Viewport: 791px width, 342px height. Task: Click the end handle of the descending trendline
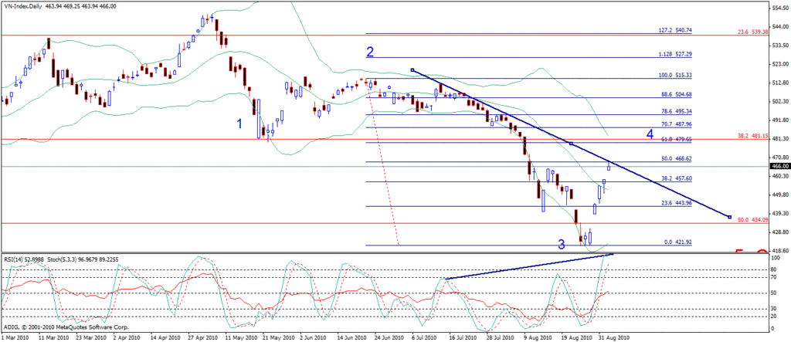730,216
